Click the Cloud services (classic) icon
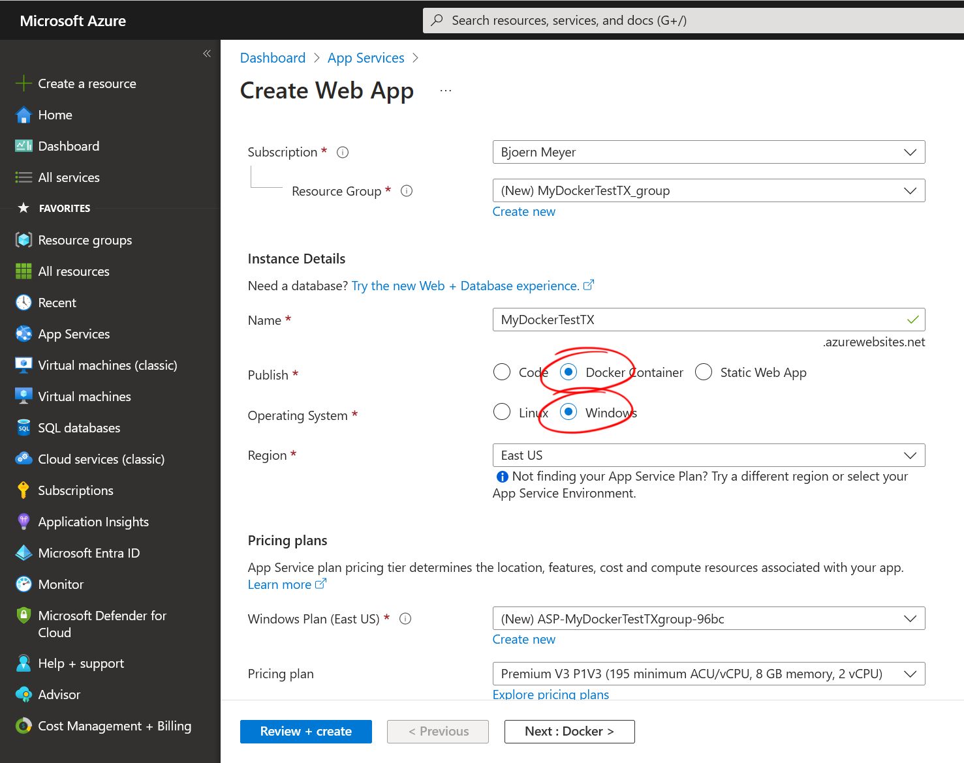Viewport: 964px width, 763px height. (x=23, y=459)
